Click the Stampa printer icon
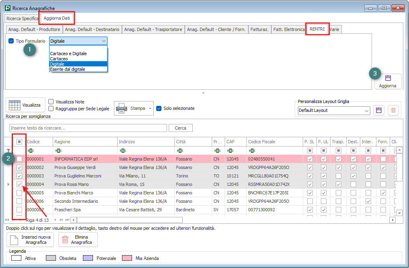 [x=122, y=108]
